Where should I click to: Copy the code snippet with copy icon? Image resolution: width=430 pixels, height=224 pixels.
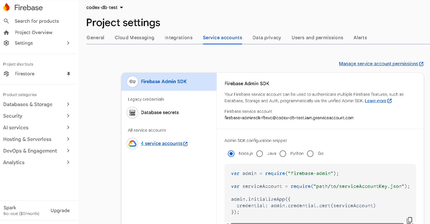(410, 220)
